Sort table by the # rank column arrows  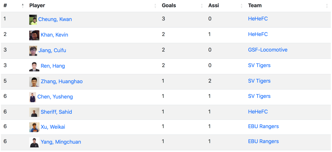[23, 6]
